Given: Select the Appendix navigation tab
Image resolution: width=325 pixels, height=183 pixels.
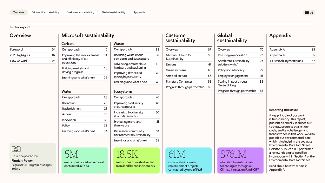Looking at the screenshot, I should [x=139, y=12].
